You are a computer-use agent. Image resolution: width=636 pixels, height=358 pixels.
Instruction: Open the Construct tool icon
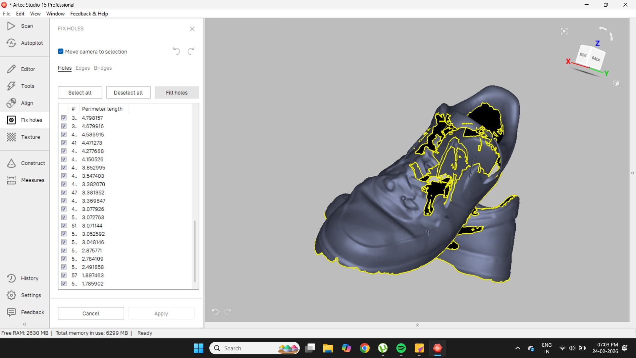[11, 163]
